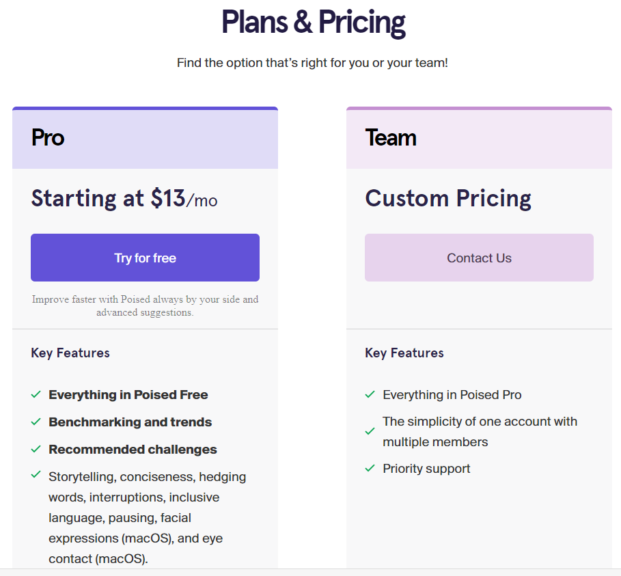Image resolution: width=621 pixels, height=576 pixels.
Task: Click the Recommended challenges feature text
Action: click(x=133, y=450)
